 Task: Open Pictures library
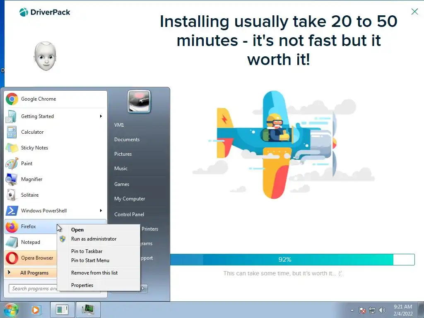[x=123, y=154]
